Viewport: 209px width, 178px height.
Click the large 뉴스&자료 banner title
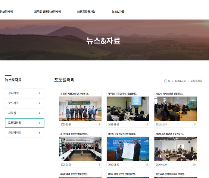click(103, 41)
